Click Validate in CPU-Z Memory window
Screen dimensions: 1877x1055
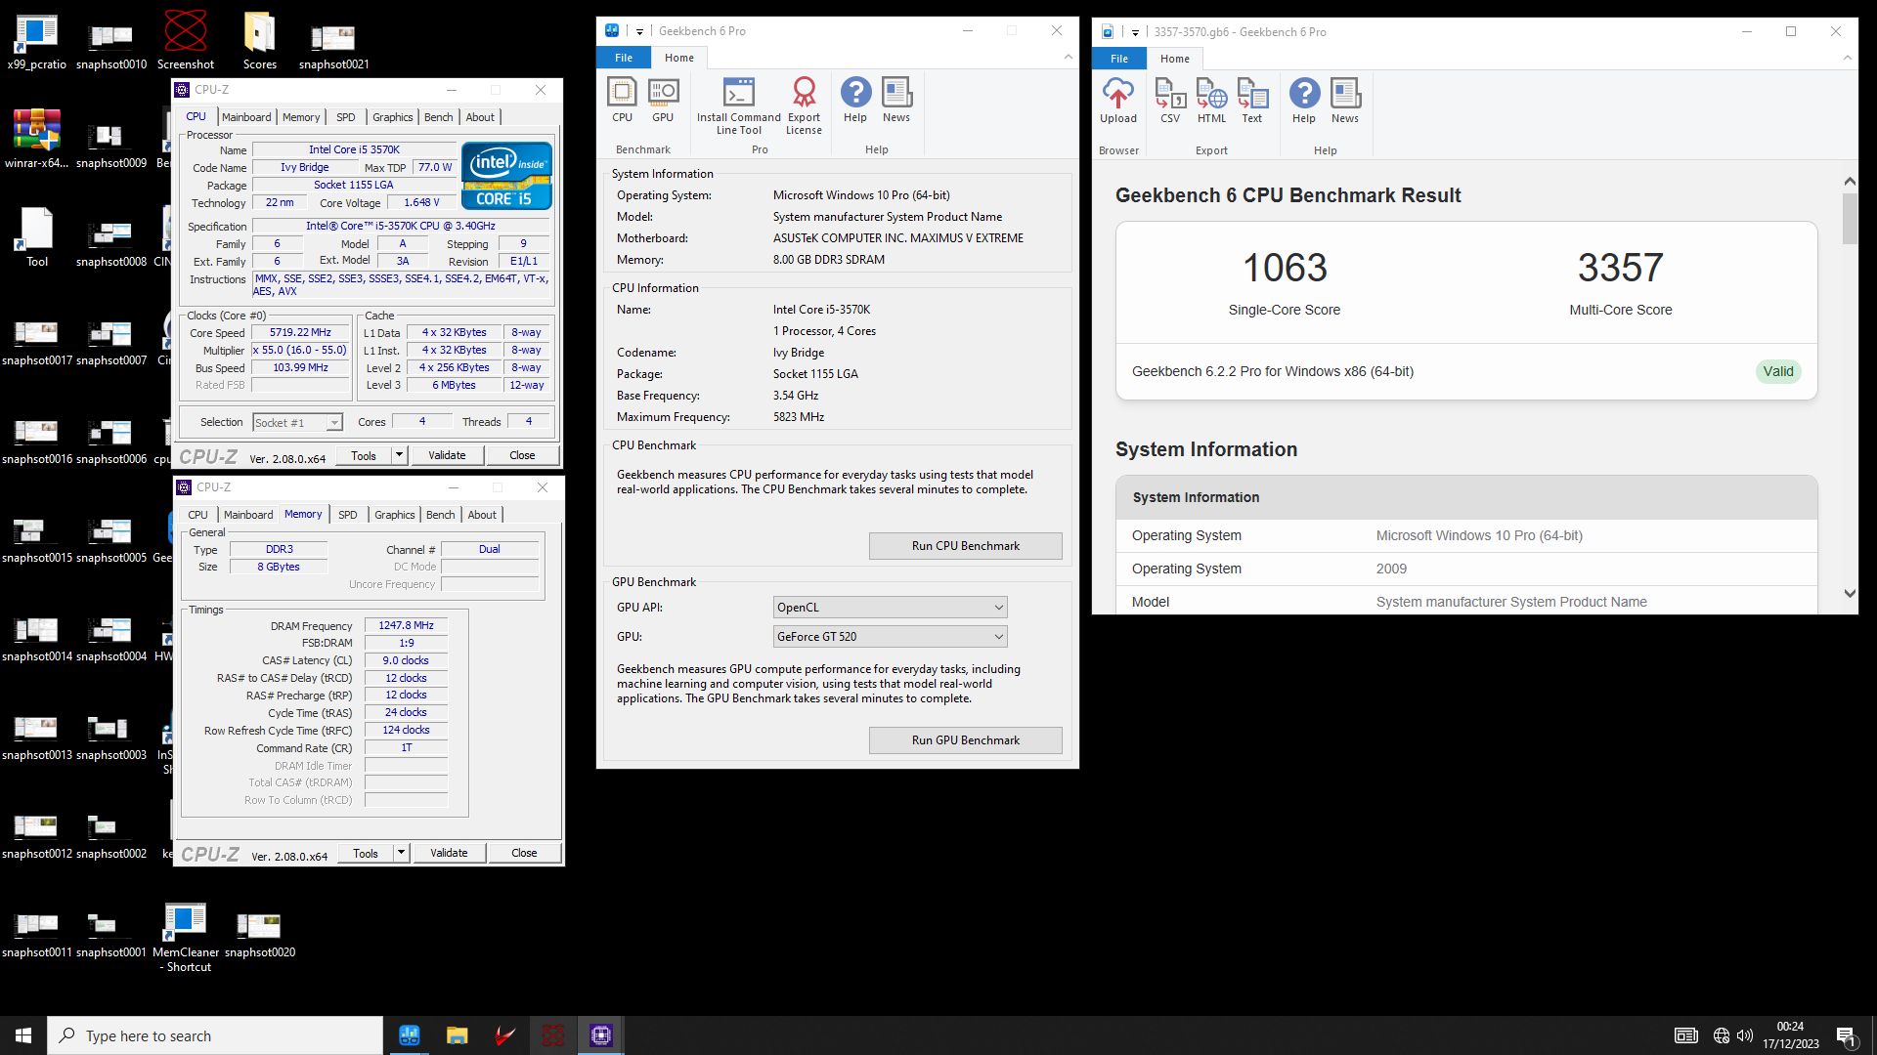(x=449, y=853)
